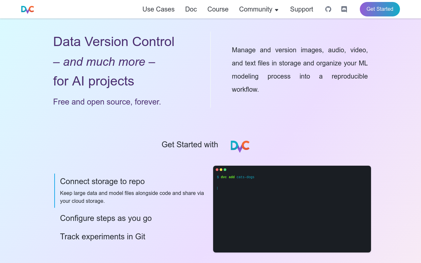Screen dimensions: 421x263
Task: Open the Use Cases menu item
Action: (159, 9)
